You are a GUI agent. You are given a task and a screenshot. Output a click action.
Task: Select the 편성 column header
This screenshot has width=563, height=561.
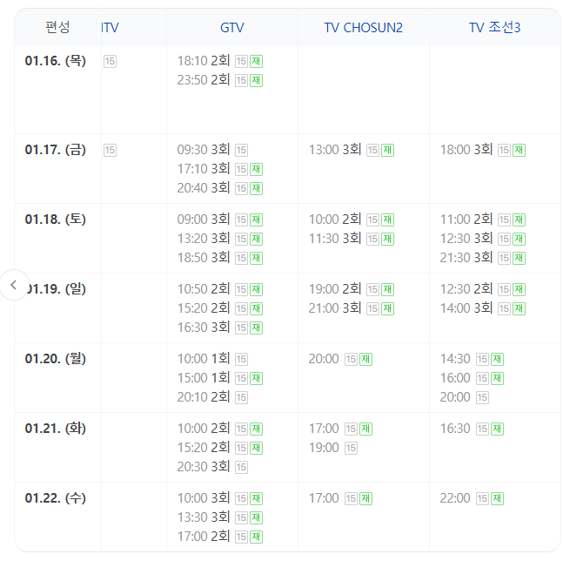coord(57,27)
